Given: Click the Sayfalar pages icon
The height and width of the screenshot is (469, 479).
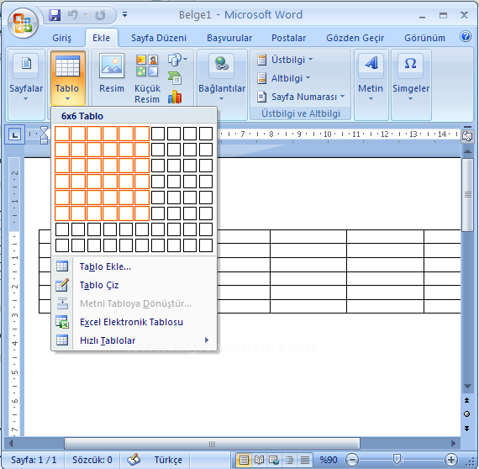Looking at the screenshot, I should [26, 66].
